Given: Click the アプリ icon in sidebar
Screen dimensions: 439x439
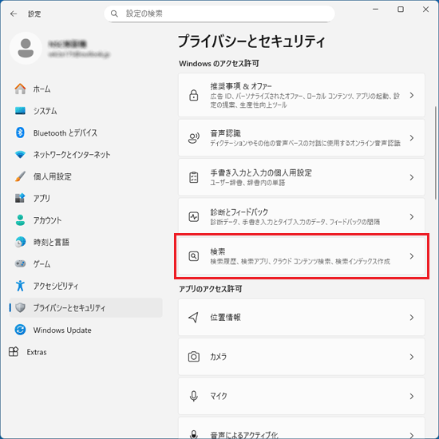Looking at the screenshot, I should 20,198.
